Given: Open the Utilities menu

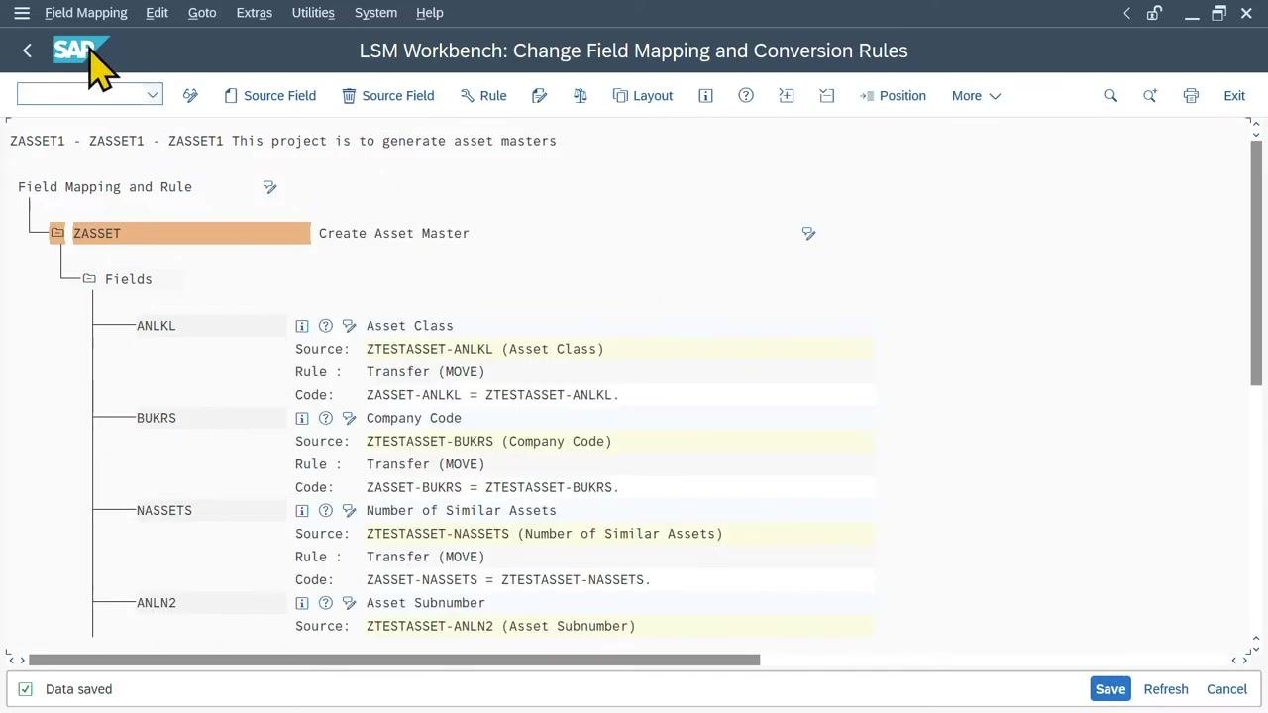Looking at the screenshot, I should [313, 13].
